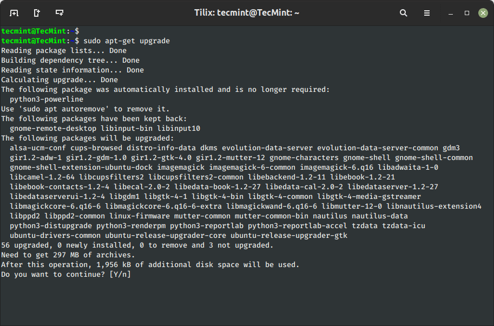The image size is (494, 326).
Task: Minimize the Tilix window
Action: pyautogui.click(x=450, y=12)
